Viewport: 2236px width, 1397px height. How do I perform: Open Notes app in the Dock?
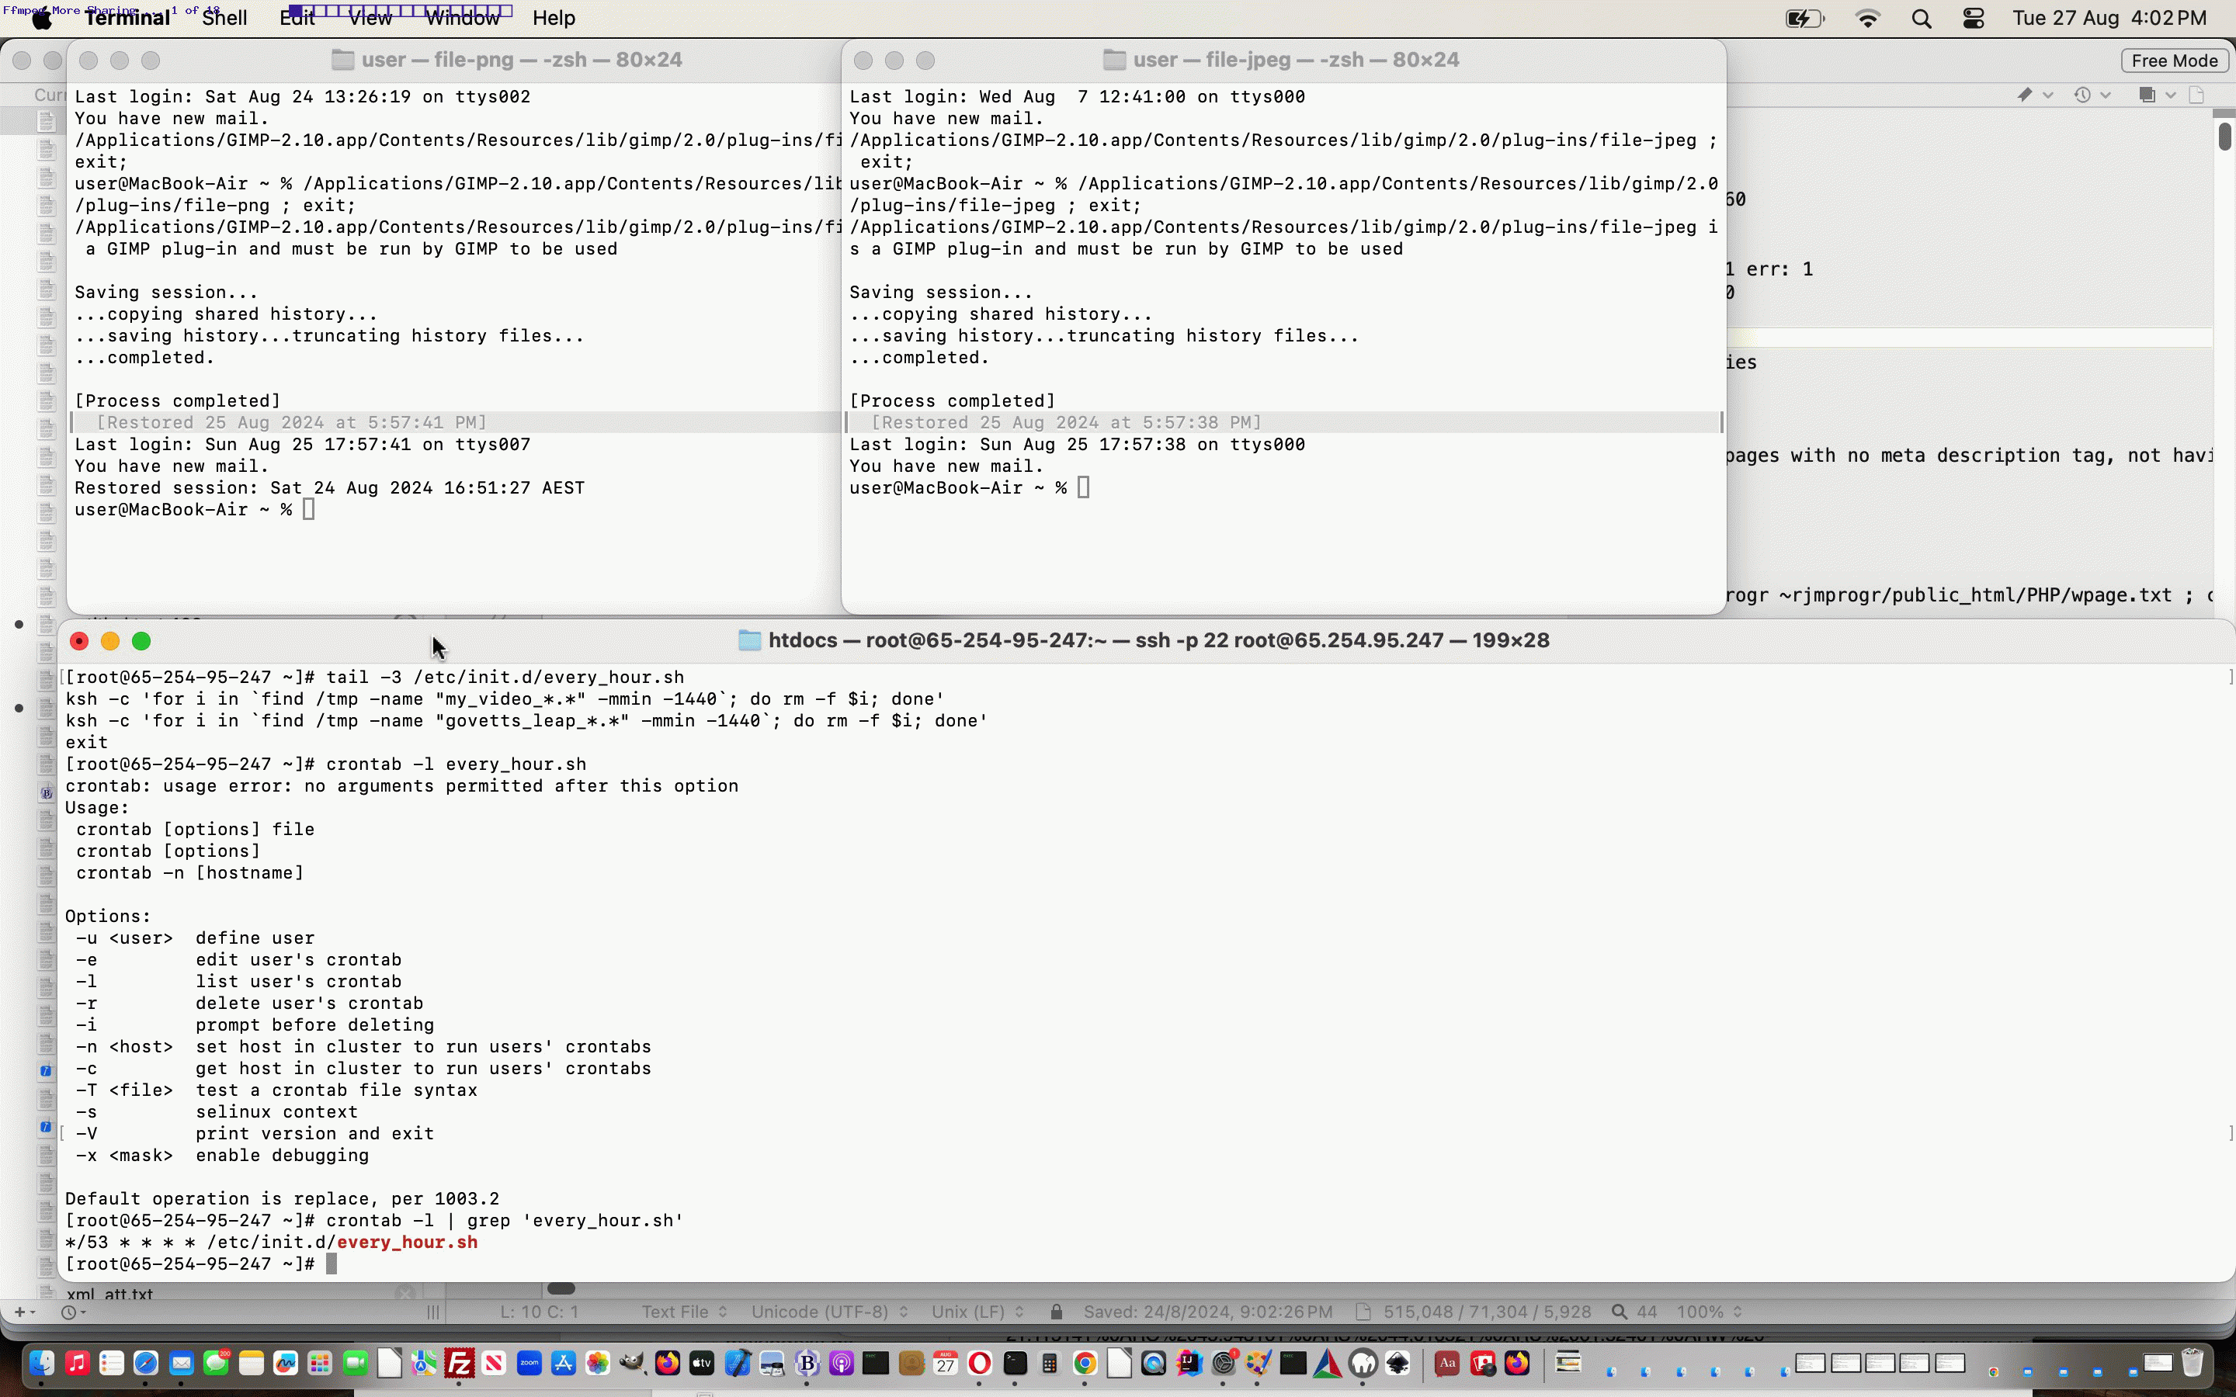pyautogui.click(x=252, y=1364)
